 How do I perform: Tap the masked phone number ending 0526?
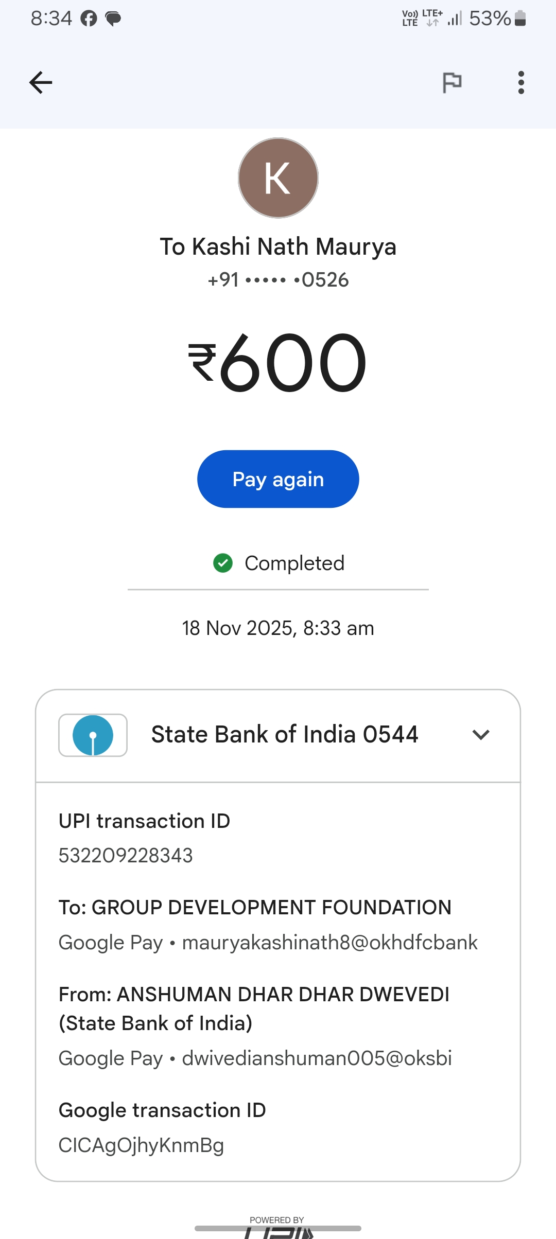pos(278,280)
